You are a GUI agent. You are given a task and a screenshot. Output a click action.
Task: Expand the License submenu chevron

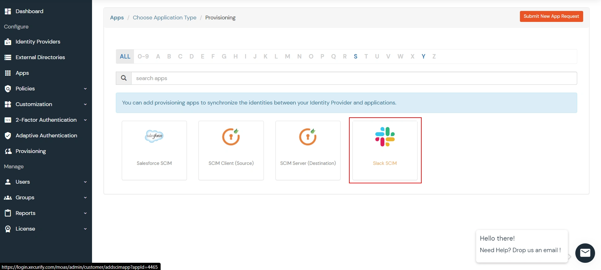coord(85,229)
